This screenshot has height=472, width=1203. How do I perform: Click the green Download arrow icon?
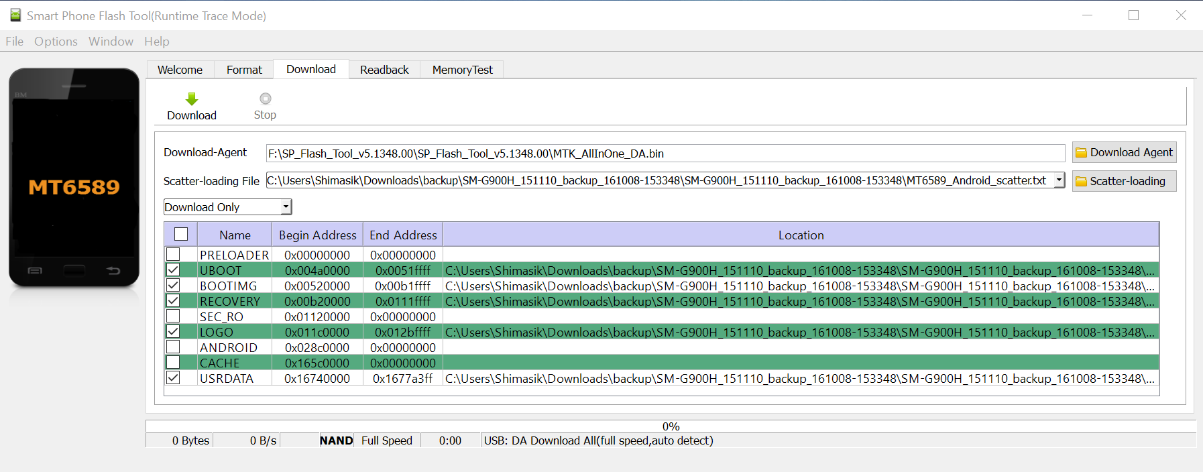click(x=192, y=99)
